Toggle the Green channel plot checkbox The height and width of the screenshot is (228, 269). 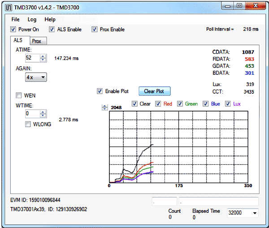180,104
